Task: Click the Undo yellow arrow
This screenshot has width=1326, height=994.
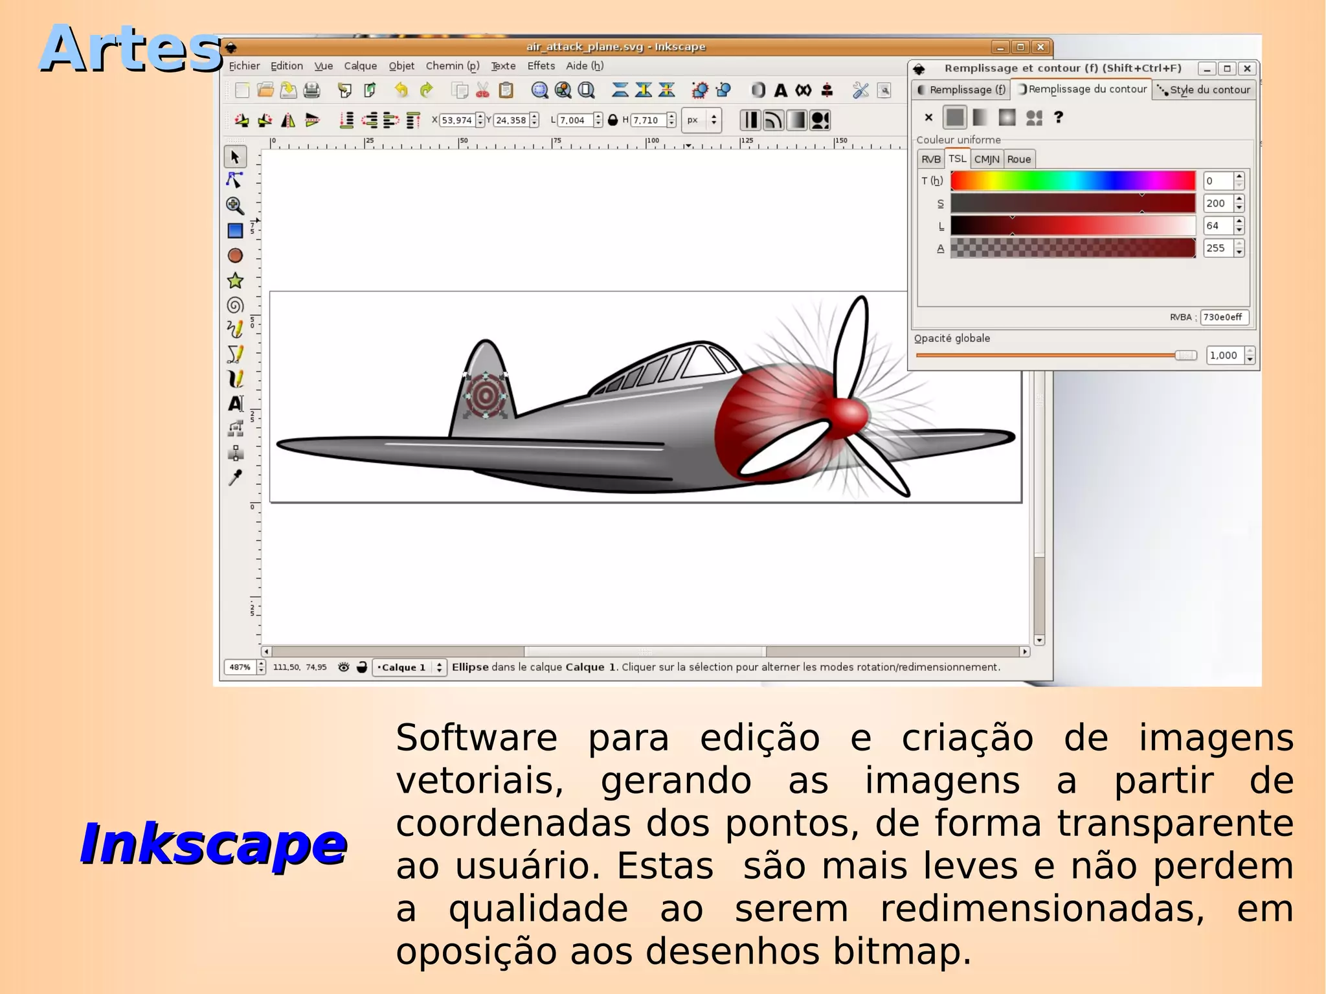Action: coord(401,90)
